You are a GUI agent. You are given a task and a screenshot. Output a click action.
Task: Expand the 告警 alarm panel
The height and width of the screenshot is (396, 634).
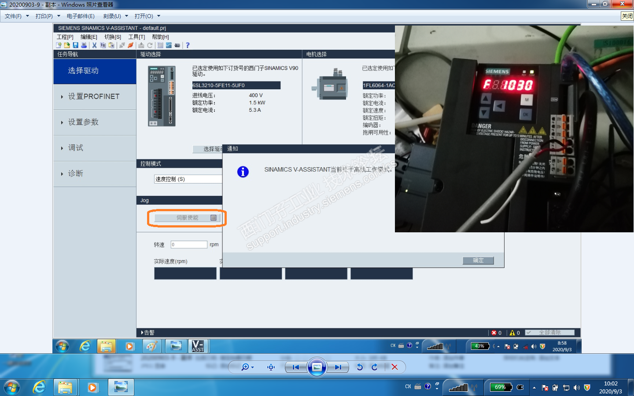147,333
